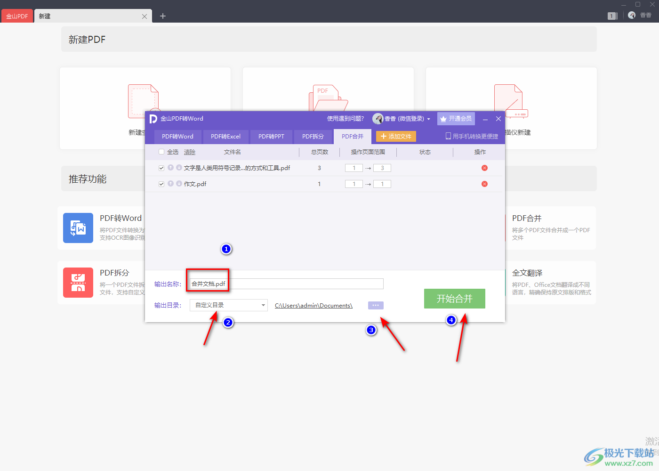
Task: Move 文字是人类用符号记录 file down arrow
Action: (179, 168)
